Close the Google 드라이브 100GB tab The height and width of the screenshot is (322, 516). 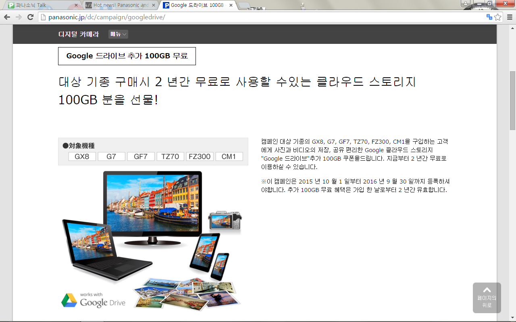(231, 5)
